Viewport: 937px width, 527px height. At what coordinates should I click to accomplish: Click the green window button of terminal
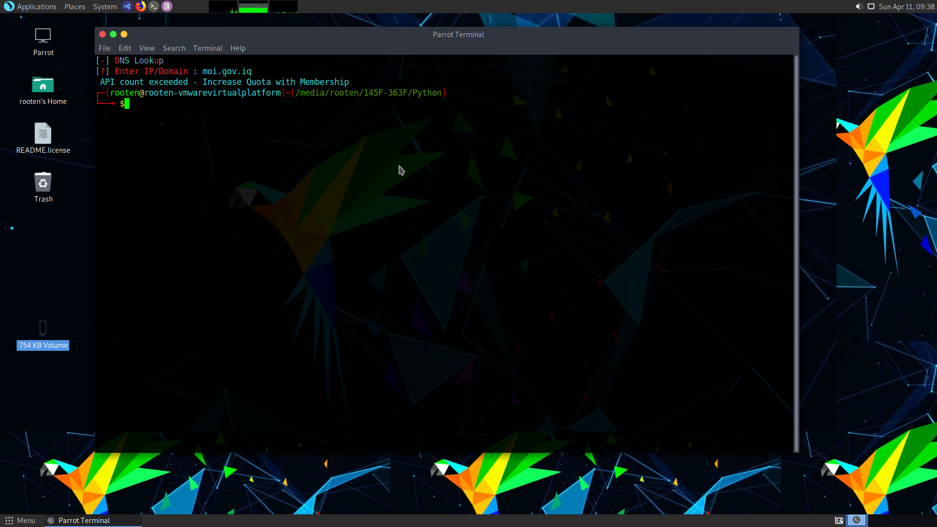pyautogui.click(x=113, y=34)
